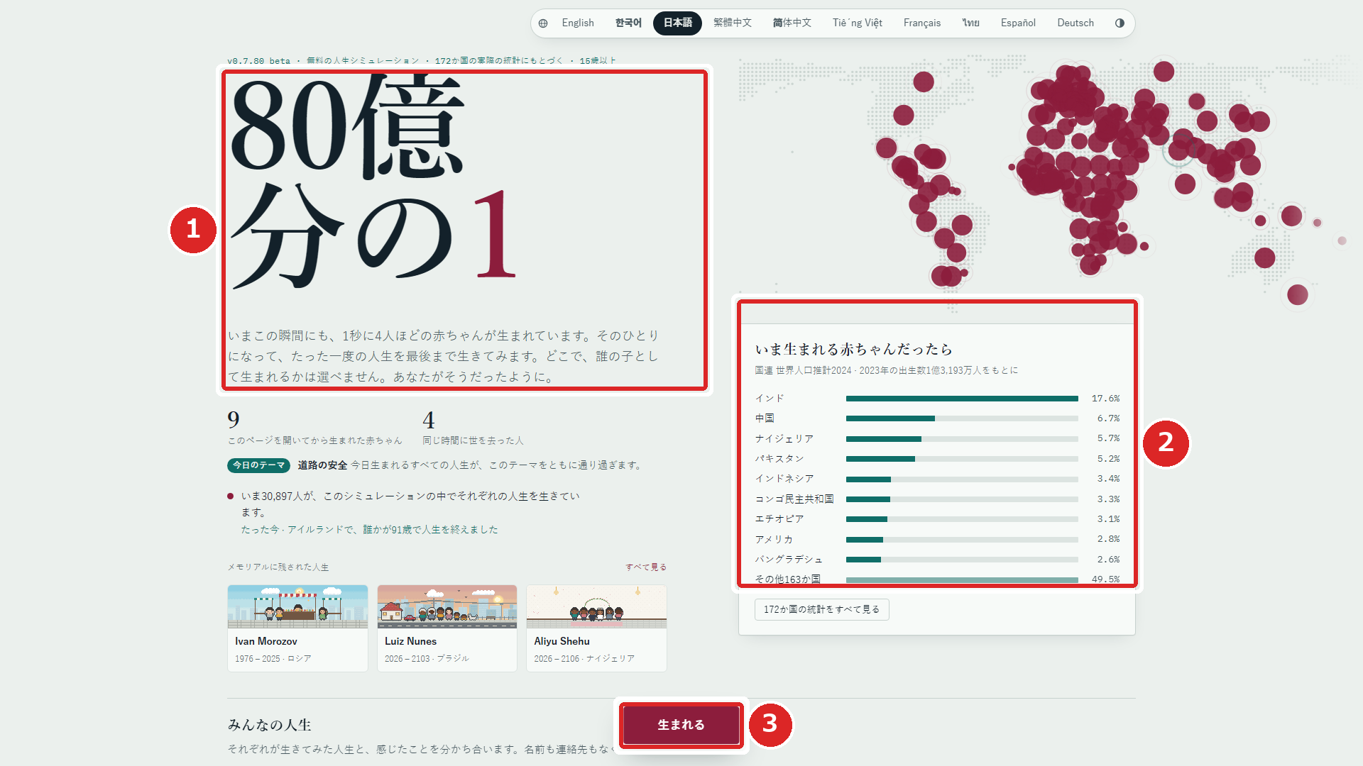
Task: Switch language to English
Action: tap(578, 23)
